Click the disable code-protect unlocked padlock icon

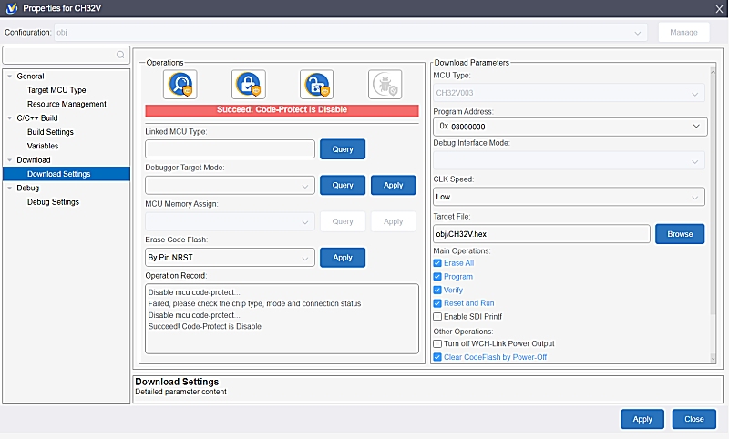click(x=316, y=85)
